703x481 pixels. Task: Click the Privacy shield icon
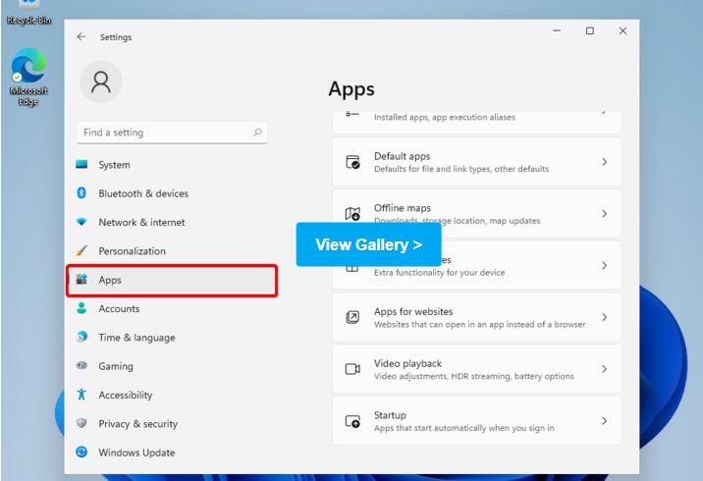point(81,423)
